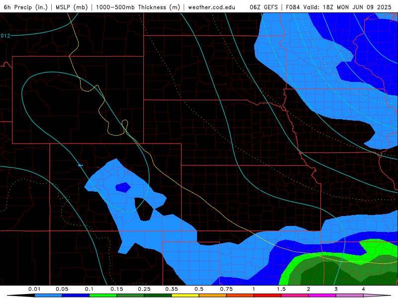Click the '1.5' scale value

click(281, 289)
